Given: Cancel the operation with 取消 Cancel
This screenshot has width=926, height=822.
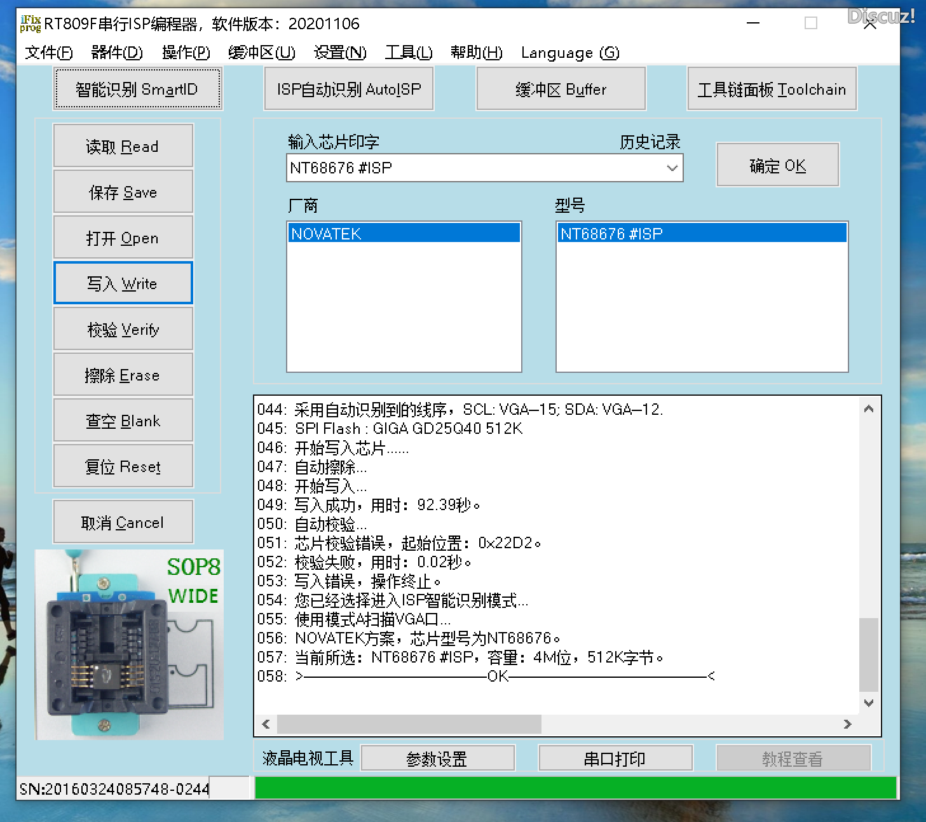Looking at the screenshot, I should click(x=123, y=522).
